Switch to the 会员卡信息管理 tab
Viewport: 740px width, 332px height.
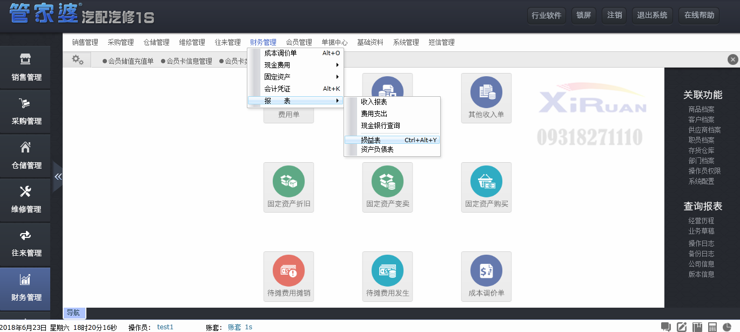pyautogui.click(x=189, y=61)
